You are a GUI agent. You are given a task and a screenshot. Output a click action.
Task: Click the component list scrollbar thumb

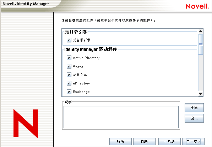pyautogui.click(x=201, y=44)
